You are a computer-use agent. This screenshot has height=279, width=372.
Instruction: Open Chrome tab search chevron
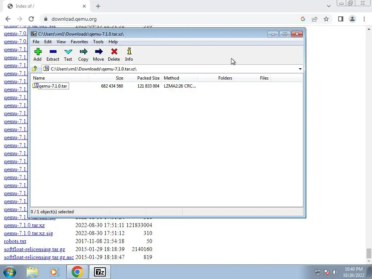pos(328,6)
